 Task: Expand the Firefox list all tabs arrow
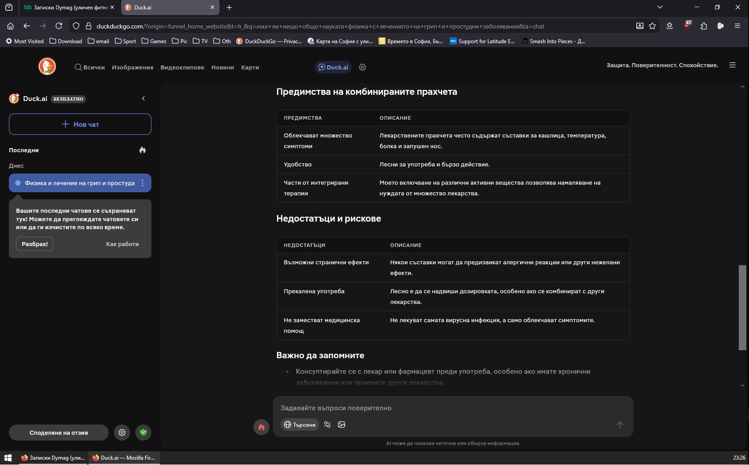660,7
